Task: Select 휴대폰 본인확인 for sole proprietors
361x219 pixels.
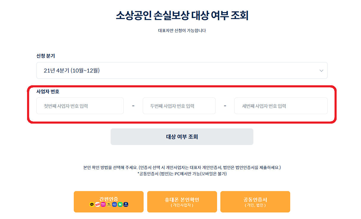Action: [182, 202]
